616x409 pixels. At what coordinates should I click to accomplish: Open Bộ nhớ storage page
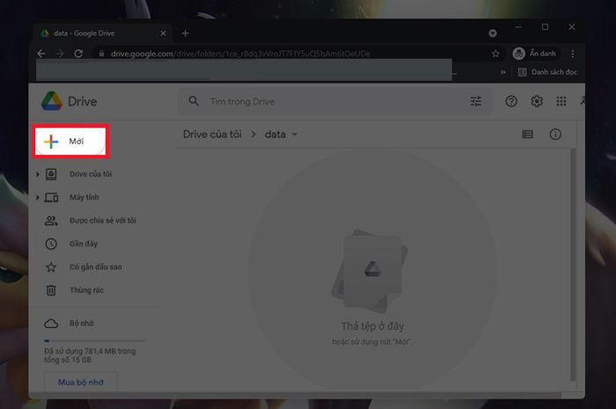pos(81,324)
